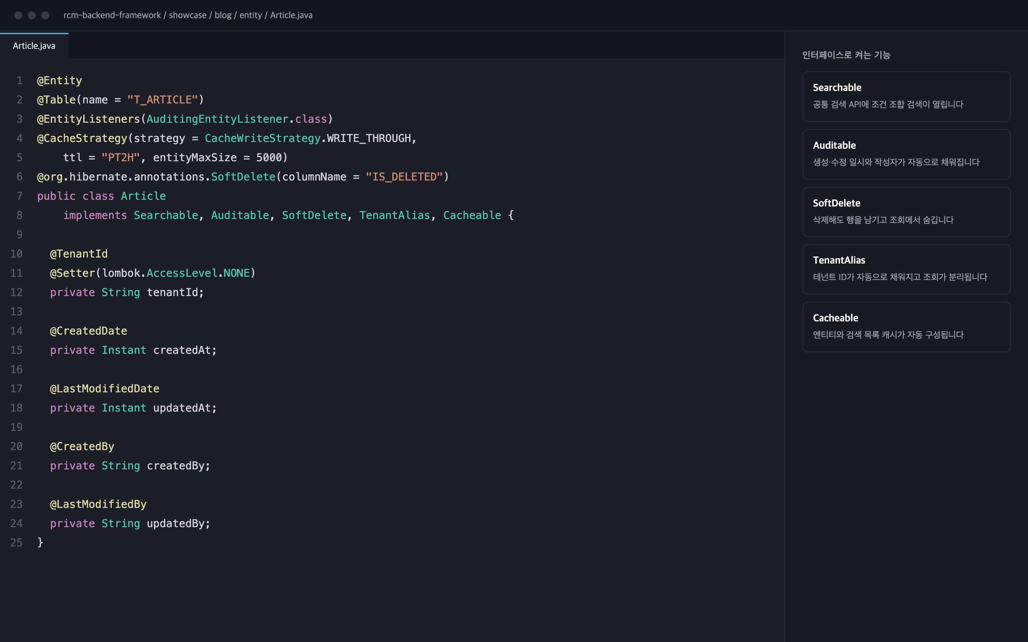Click the '공통 검색 API에 조건 조합 검색이 열립니다' description
1028x642 pixels.
(x=888, y=105)
